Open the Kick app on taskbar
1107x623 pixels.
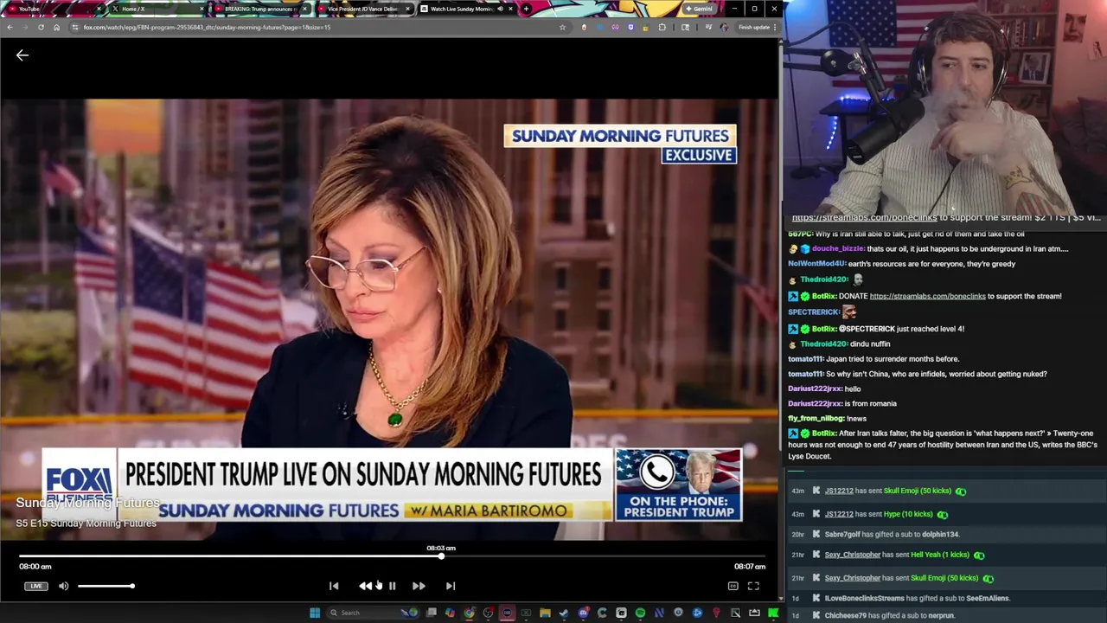[773, 613]
